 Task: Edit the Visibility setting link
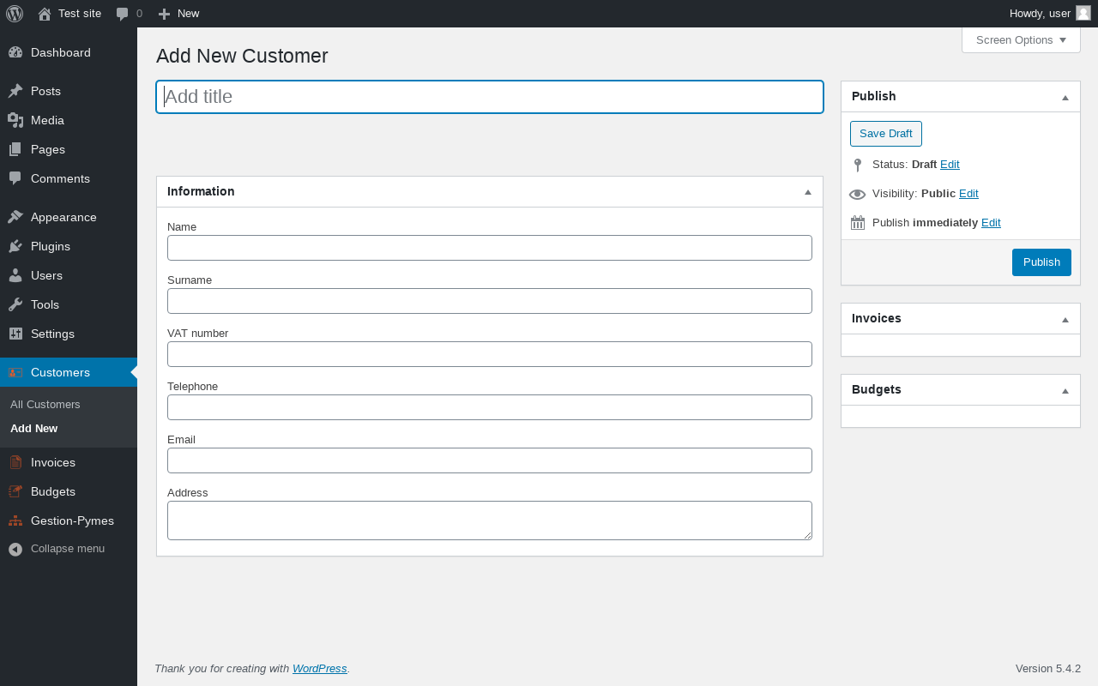[968, 194]
